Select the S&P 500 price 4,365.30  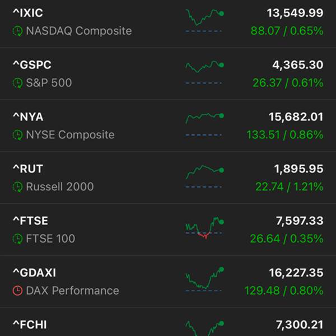coord(298,65)
